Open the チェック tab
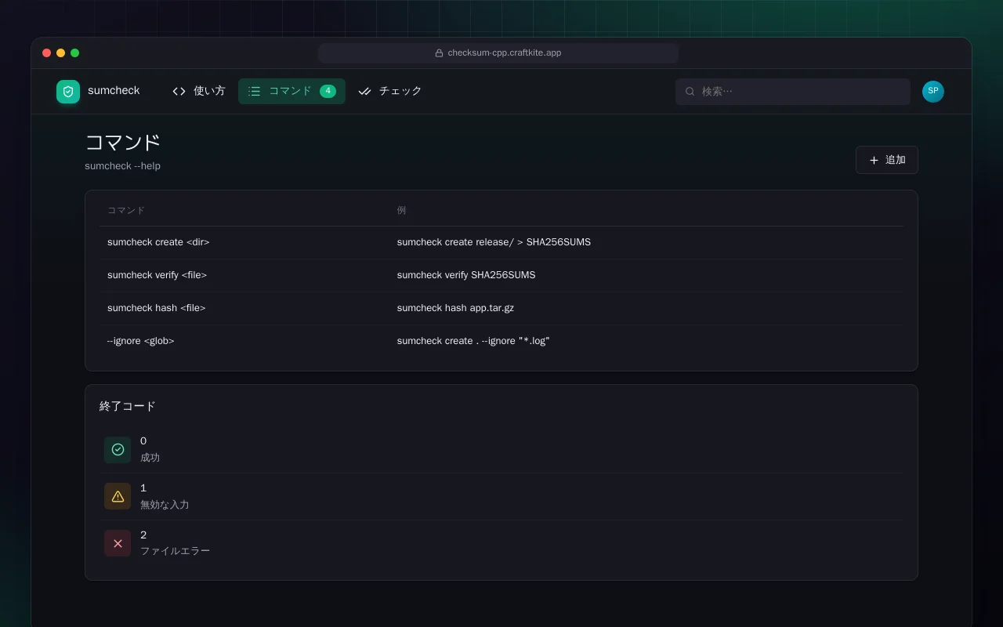This screenshot has width=1003, height=627. [390, 92]
